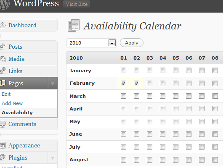Click the Apply button
This screenshot has height=168, width=223.
(132, 43)
